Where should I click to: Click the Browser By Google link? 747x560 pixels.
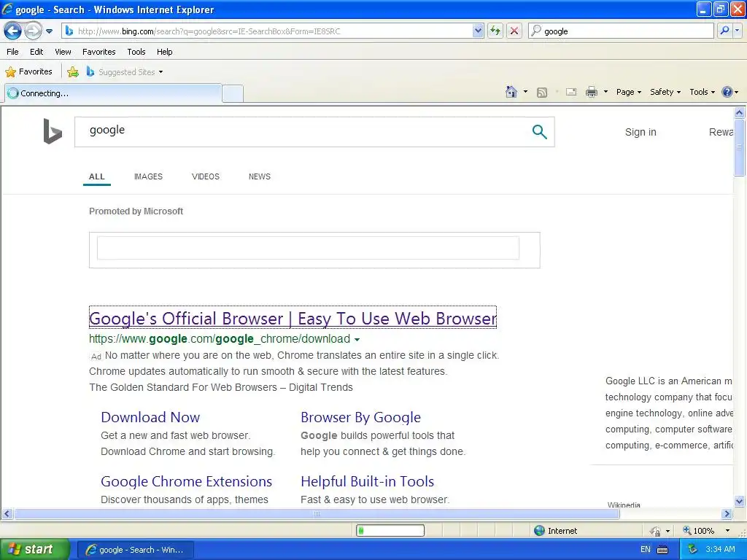[360, 417]
